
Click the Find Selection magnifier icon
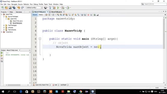coord(58,15)
